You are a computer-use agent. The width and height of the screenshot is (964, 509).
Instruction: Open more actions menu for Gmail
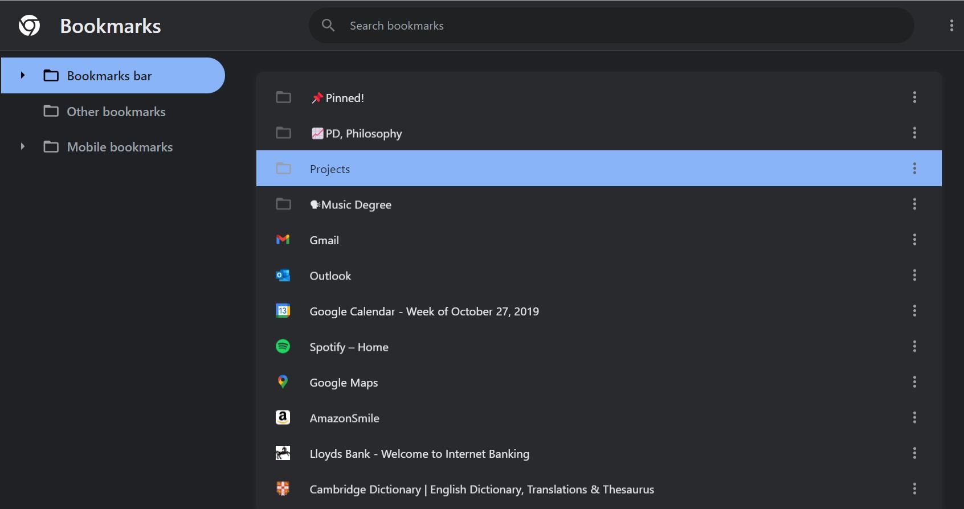(914, 240)
